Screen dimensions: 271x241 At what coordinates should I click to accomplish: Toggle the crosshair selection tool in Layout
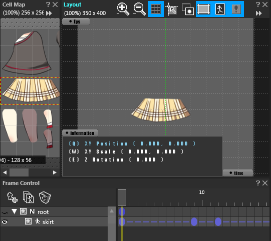pos(172,9)
